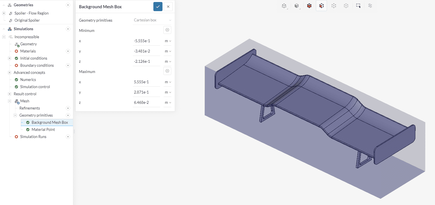
Task: Open Simulation control settings
Action: pyautogui.click(x=35, y=87)
